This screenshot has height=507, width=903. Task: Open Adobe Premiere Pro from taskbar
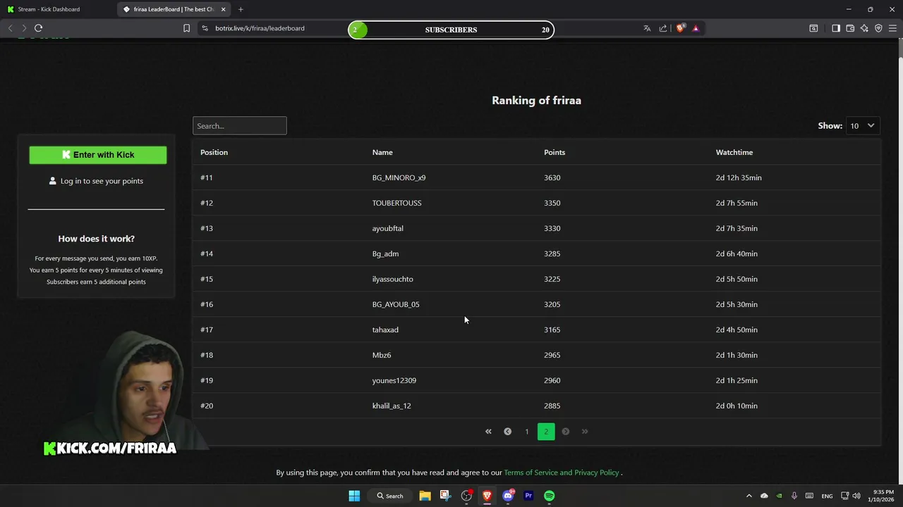click(528, 496)
